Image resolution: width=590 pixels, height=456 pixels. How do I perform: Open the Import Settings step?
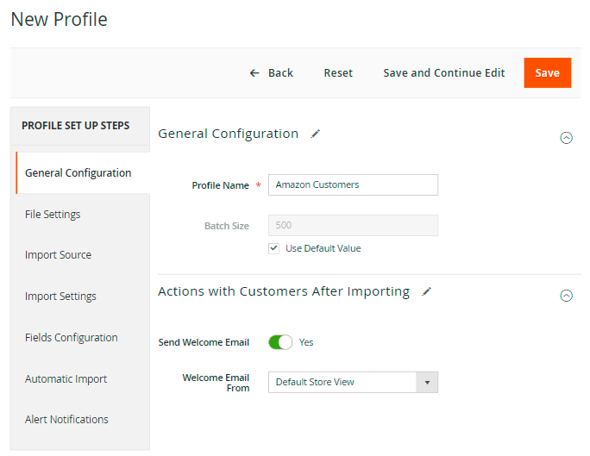60,297
